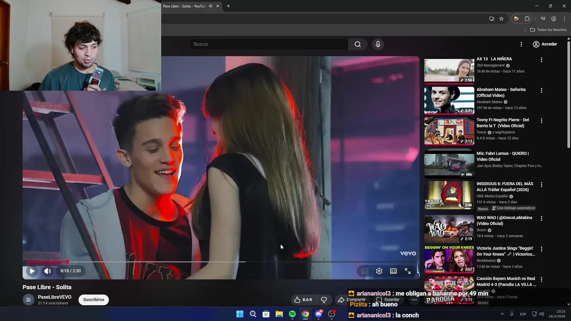Open the Windows Start menu
Image resolution: width=571 pixels, height=321 pixels.
[x=240, y=314]
